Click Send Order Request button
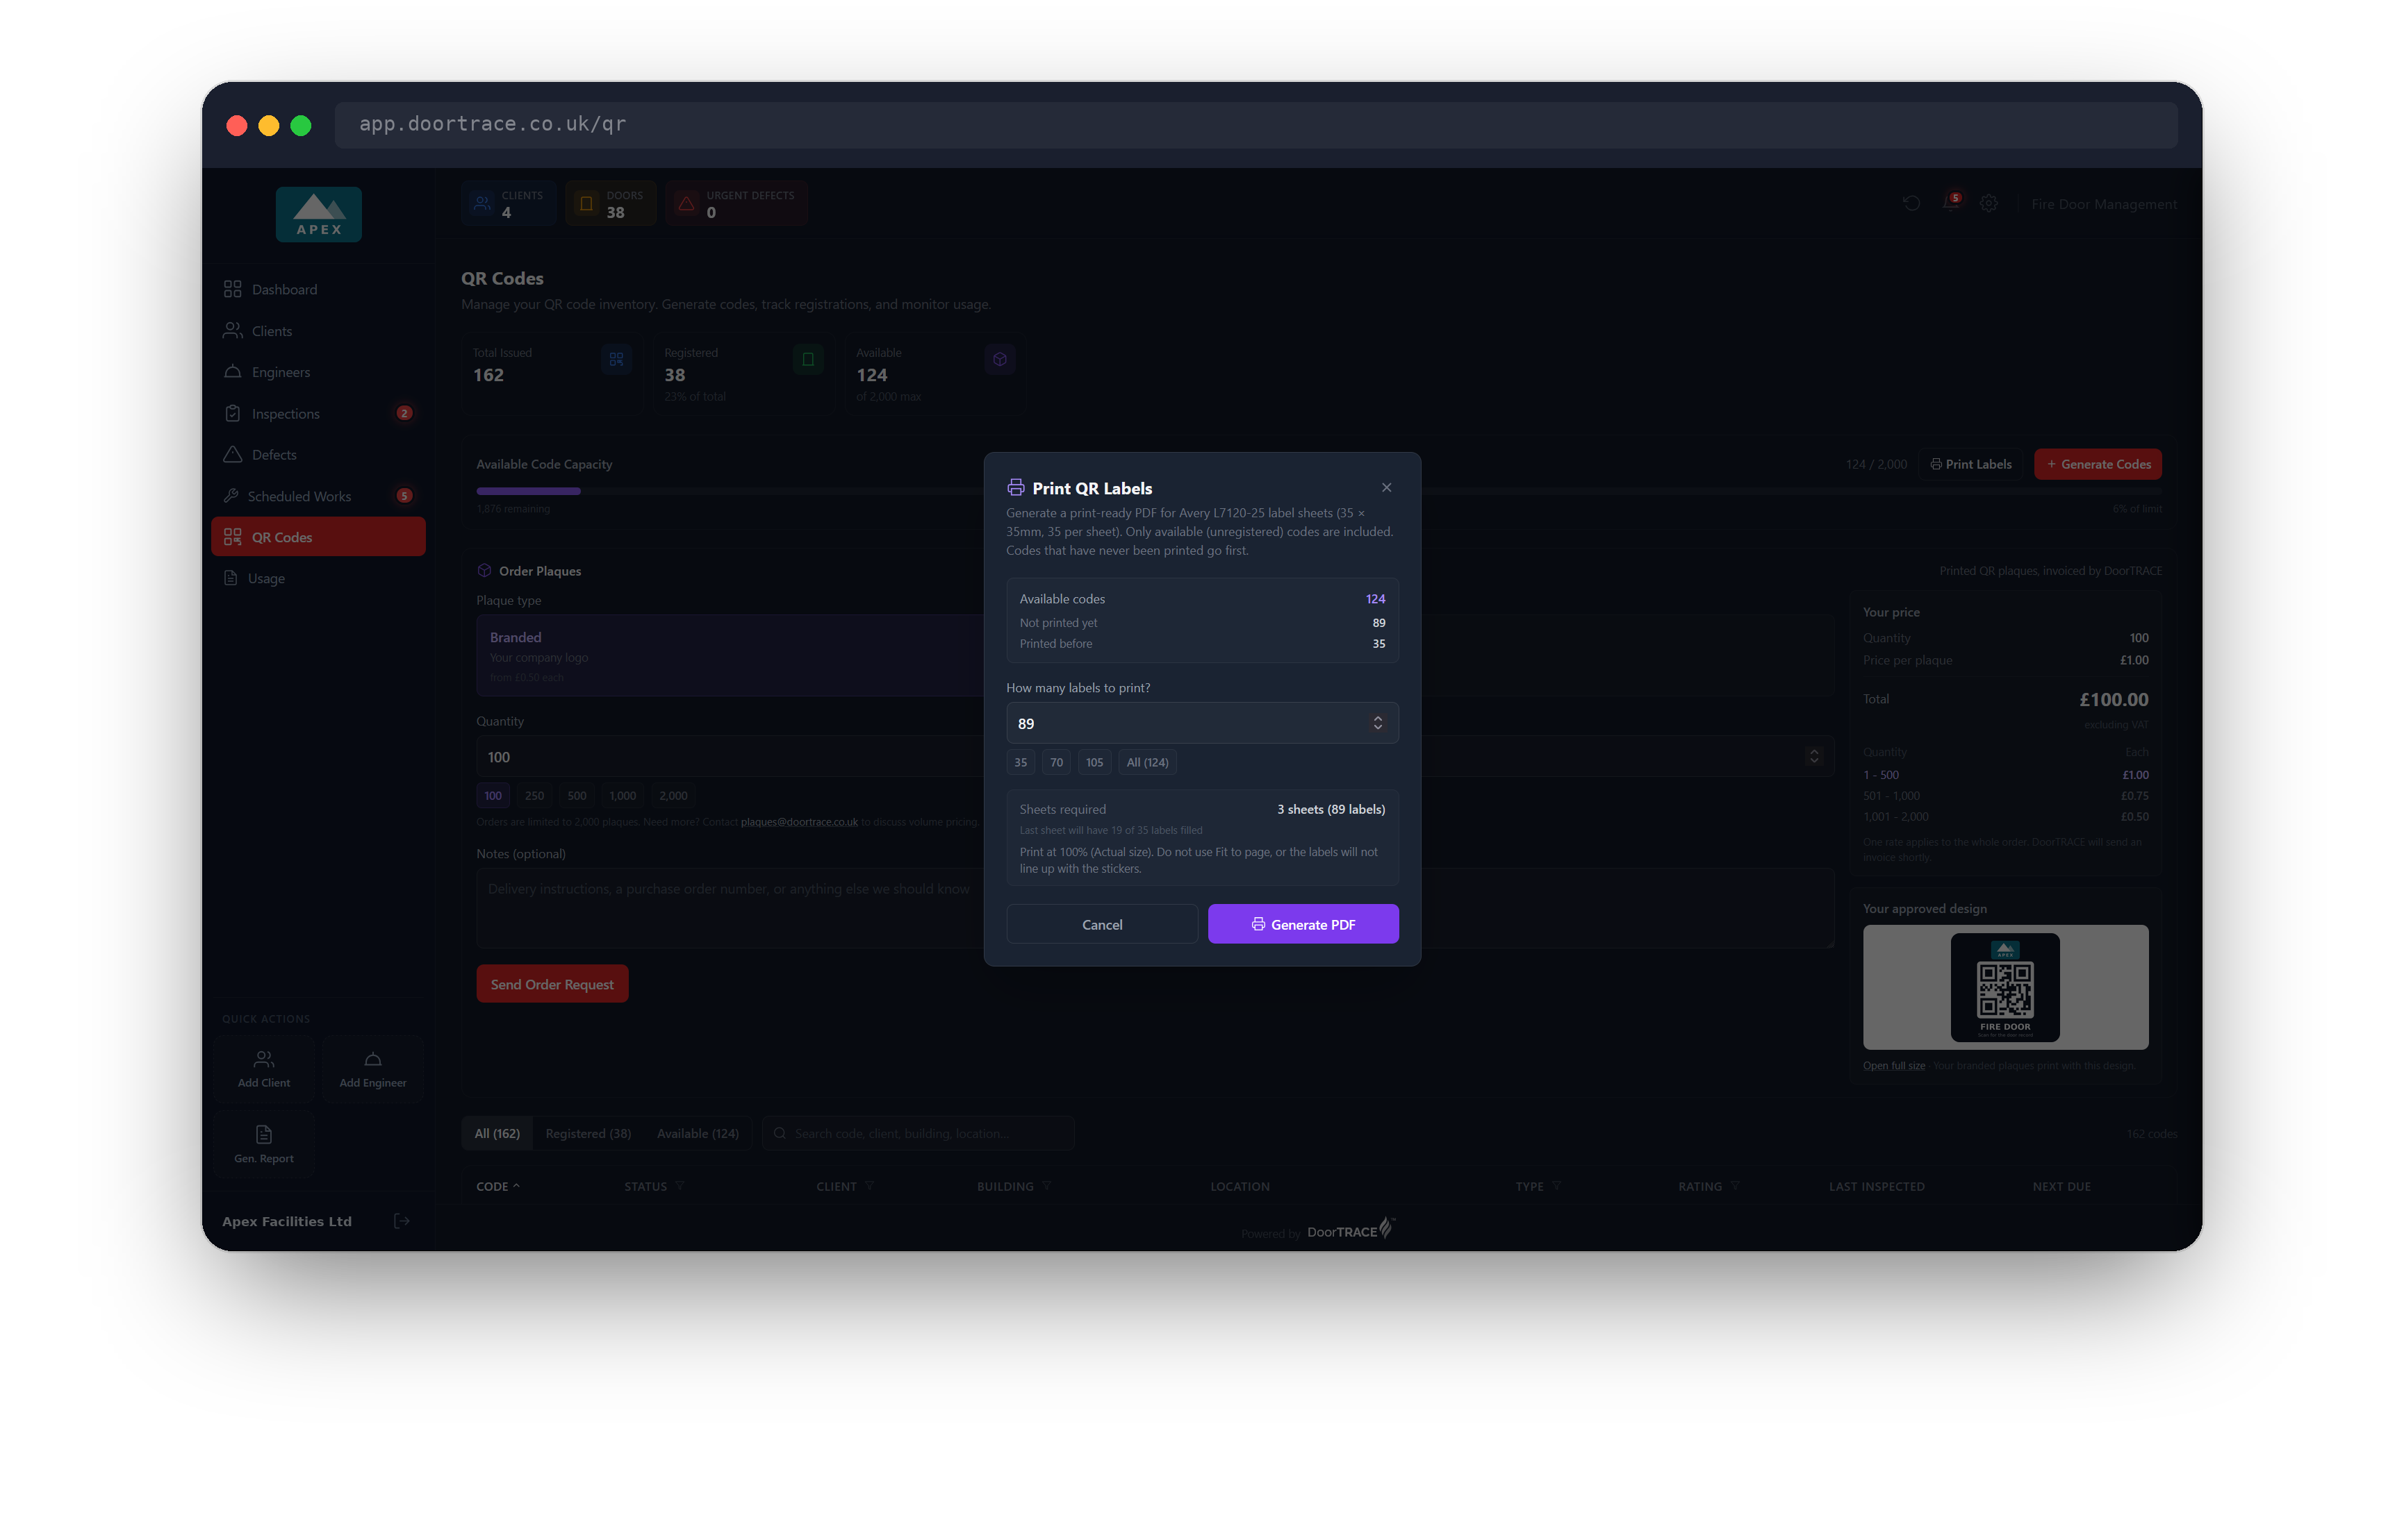Image resolution: width=2404 pixels, height=1540 pixels. click(552, 984)
